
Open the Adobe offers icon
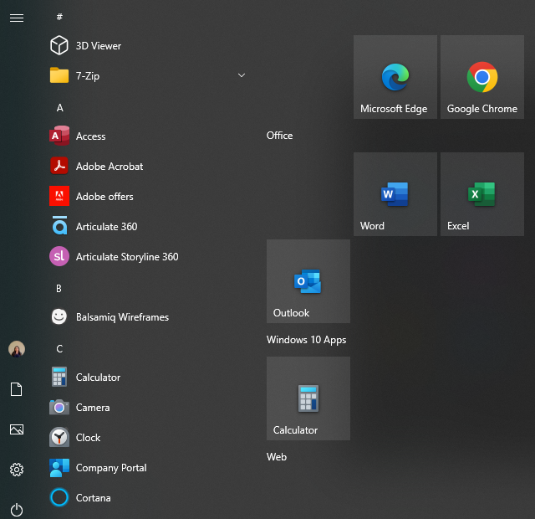[x=59, y=196]
